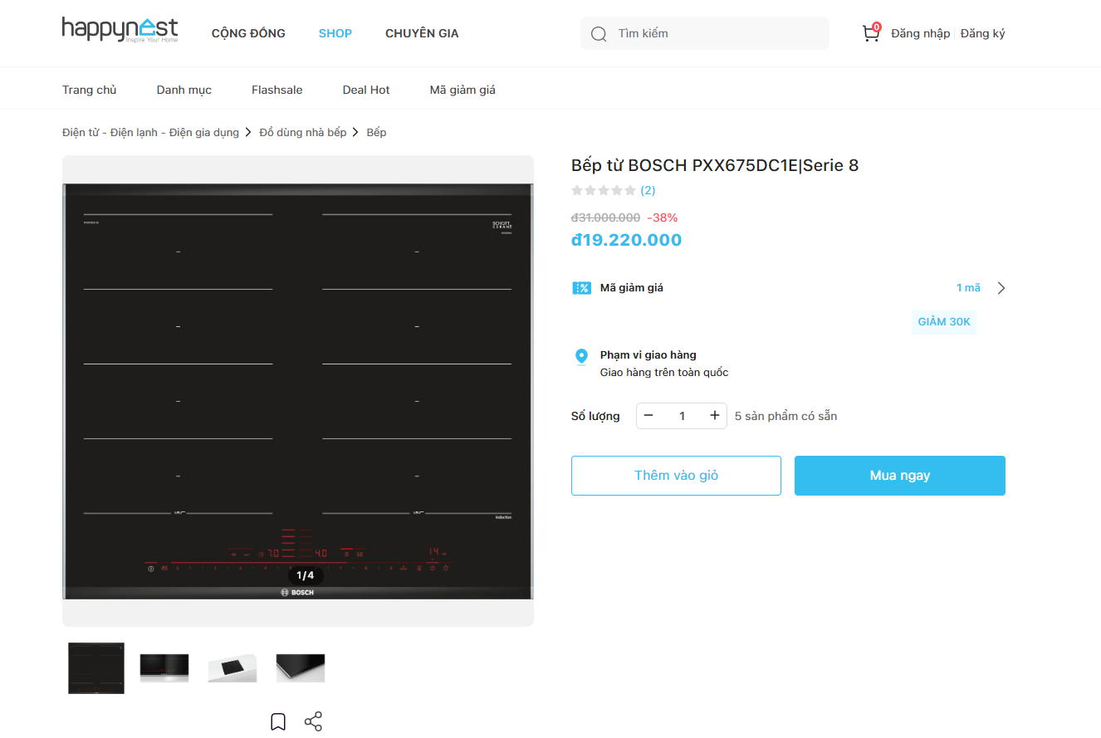Open the Bếp breadcrumb
The height and width of the screenshot is (738, 1101).
376,132
